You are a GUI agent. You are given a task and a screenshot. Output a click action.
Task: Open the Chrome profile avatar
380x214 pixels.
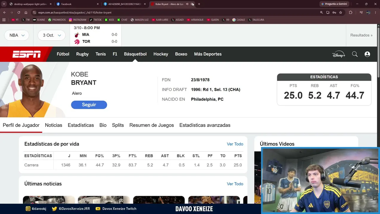click(368, 12)
